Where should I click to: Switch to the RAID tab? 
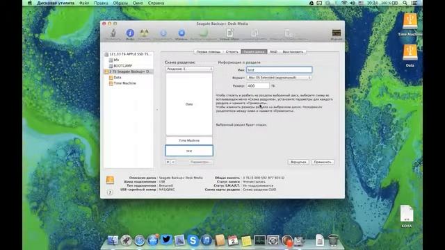pyautogui.click(x=273, y=51)
